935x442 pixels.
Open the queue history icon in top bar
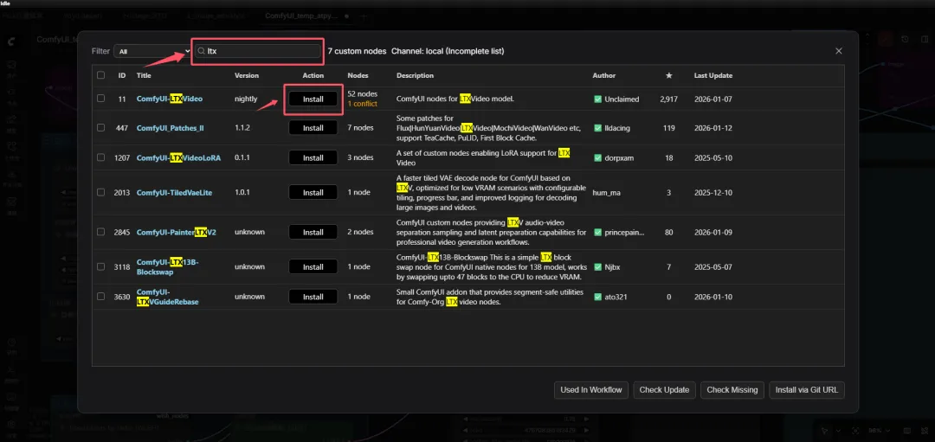pyautogui.click(x=906, y=39)
